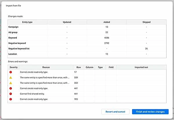Click the error icon for row 17

click(11, 72)
